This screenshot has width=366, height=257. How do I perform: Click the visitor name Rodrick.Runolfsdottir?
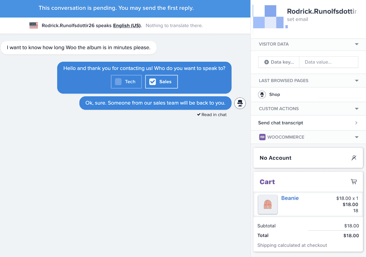tap(322, 11)
